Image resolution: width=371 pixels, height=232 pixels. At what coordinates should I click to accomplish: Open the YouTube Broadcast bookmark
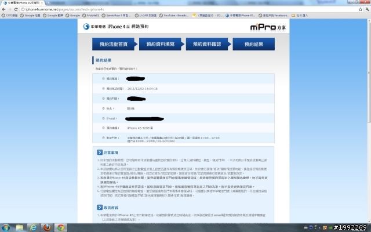click(x=174, y=16)
